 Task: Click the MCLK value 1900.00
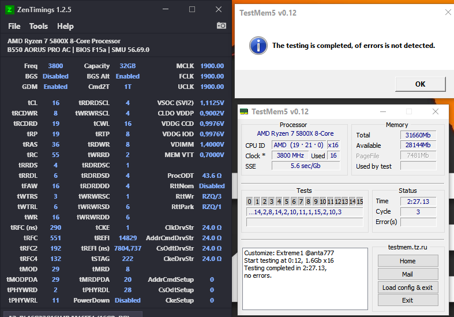tap(212, 66)
